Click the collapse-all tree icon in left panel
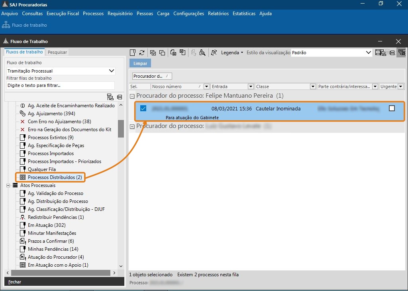 tap(120, 97)
